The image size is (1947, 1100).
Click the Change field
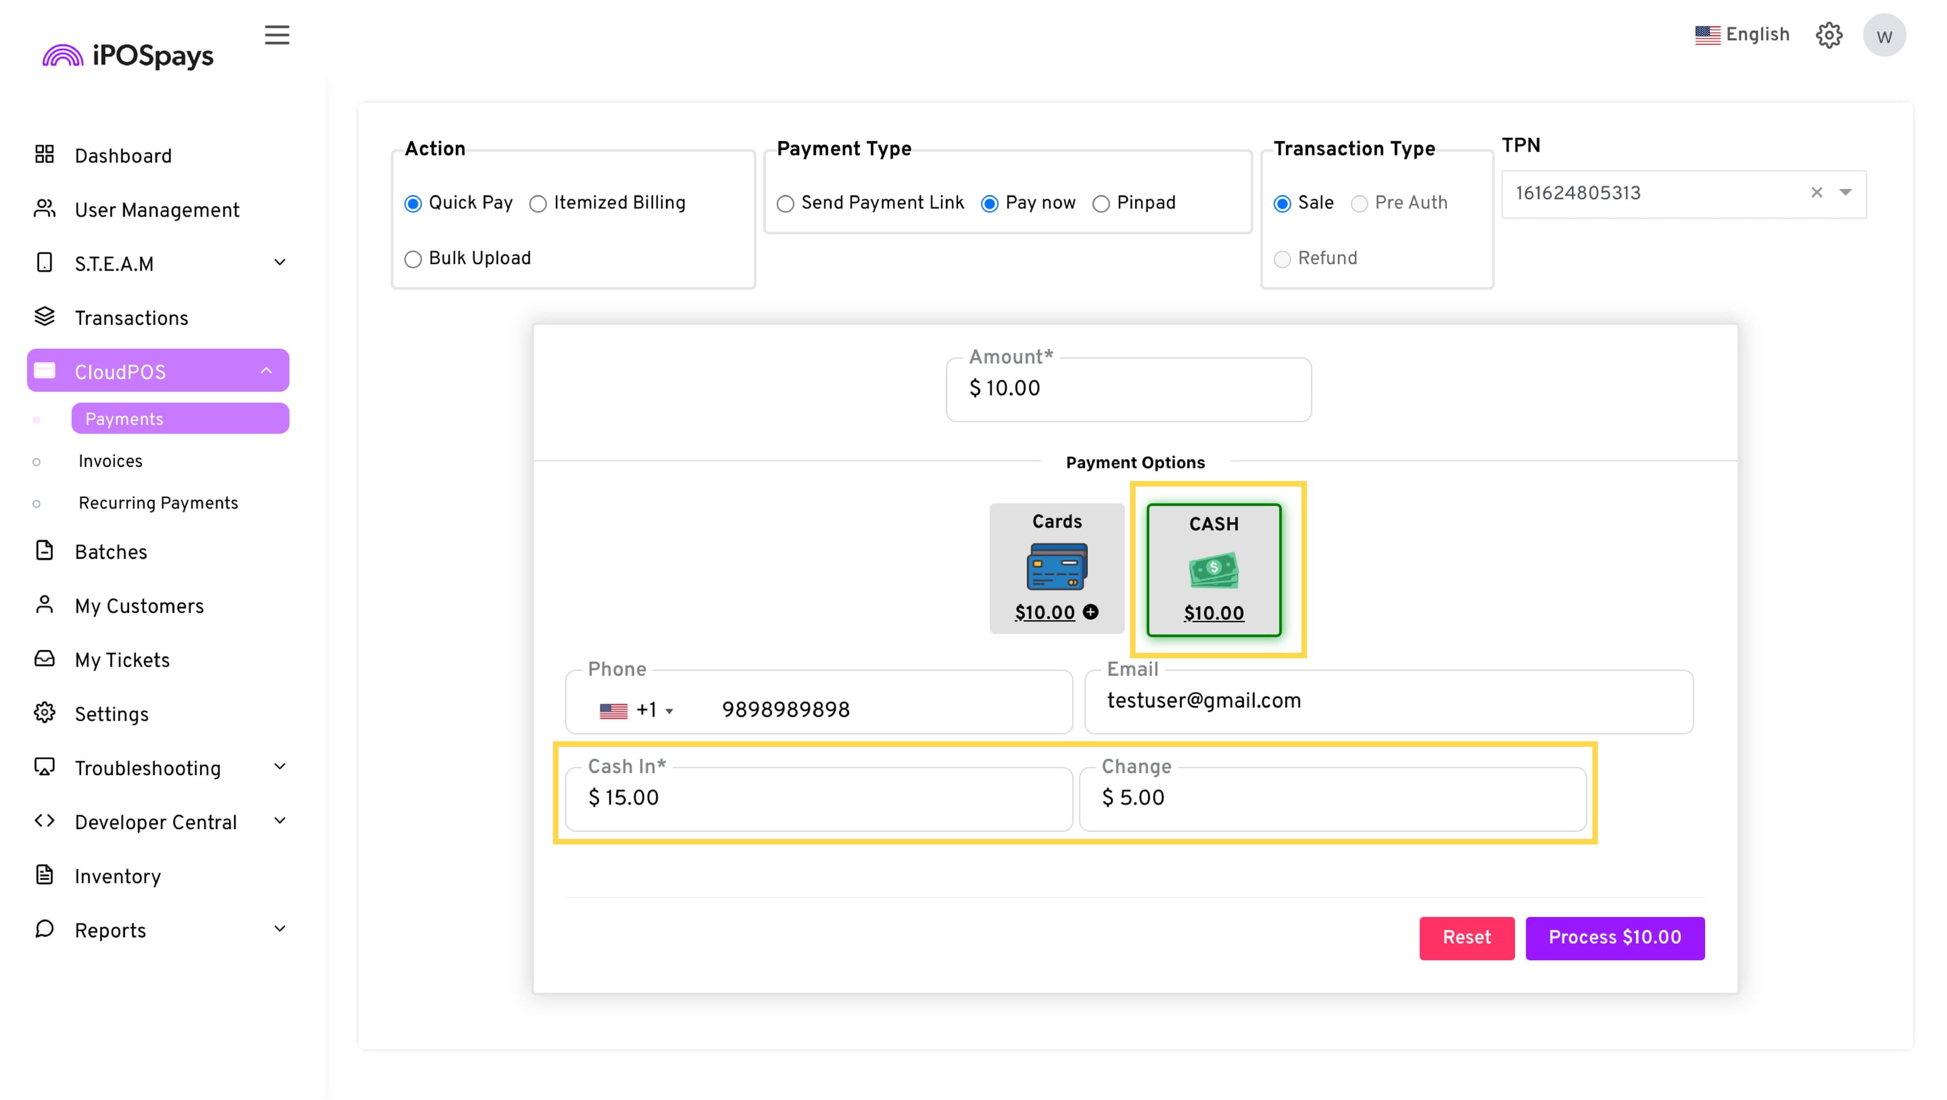pos(1332,799)
